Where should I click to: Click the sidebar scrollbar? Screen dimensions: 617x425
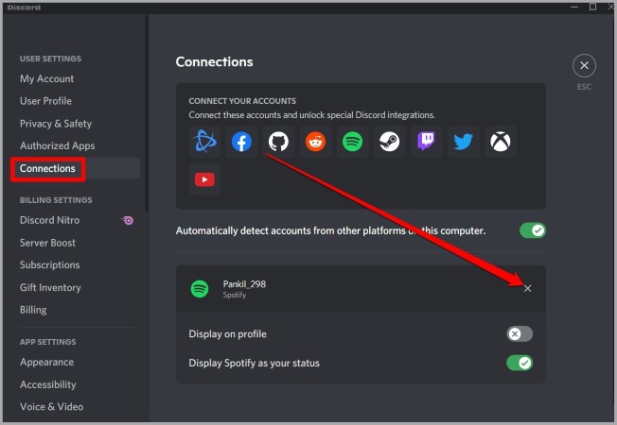coord(147,114)
